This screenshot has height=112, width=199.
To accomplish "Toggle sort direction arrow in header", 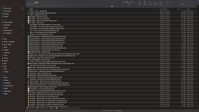I will 158,9.
